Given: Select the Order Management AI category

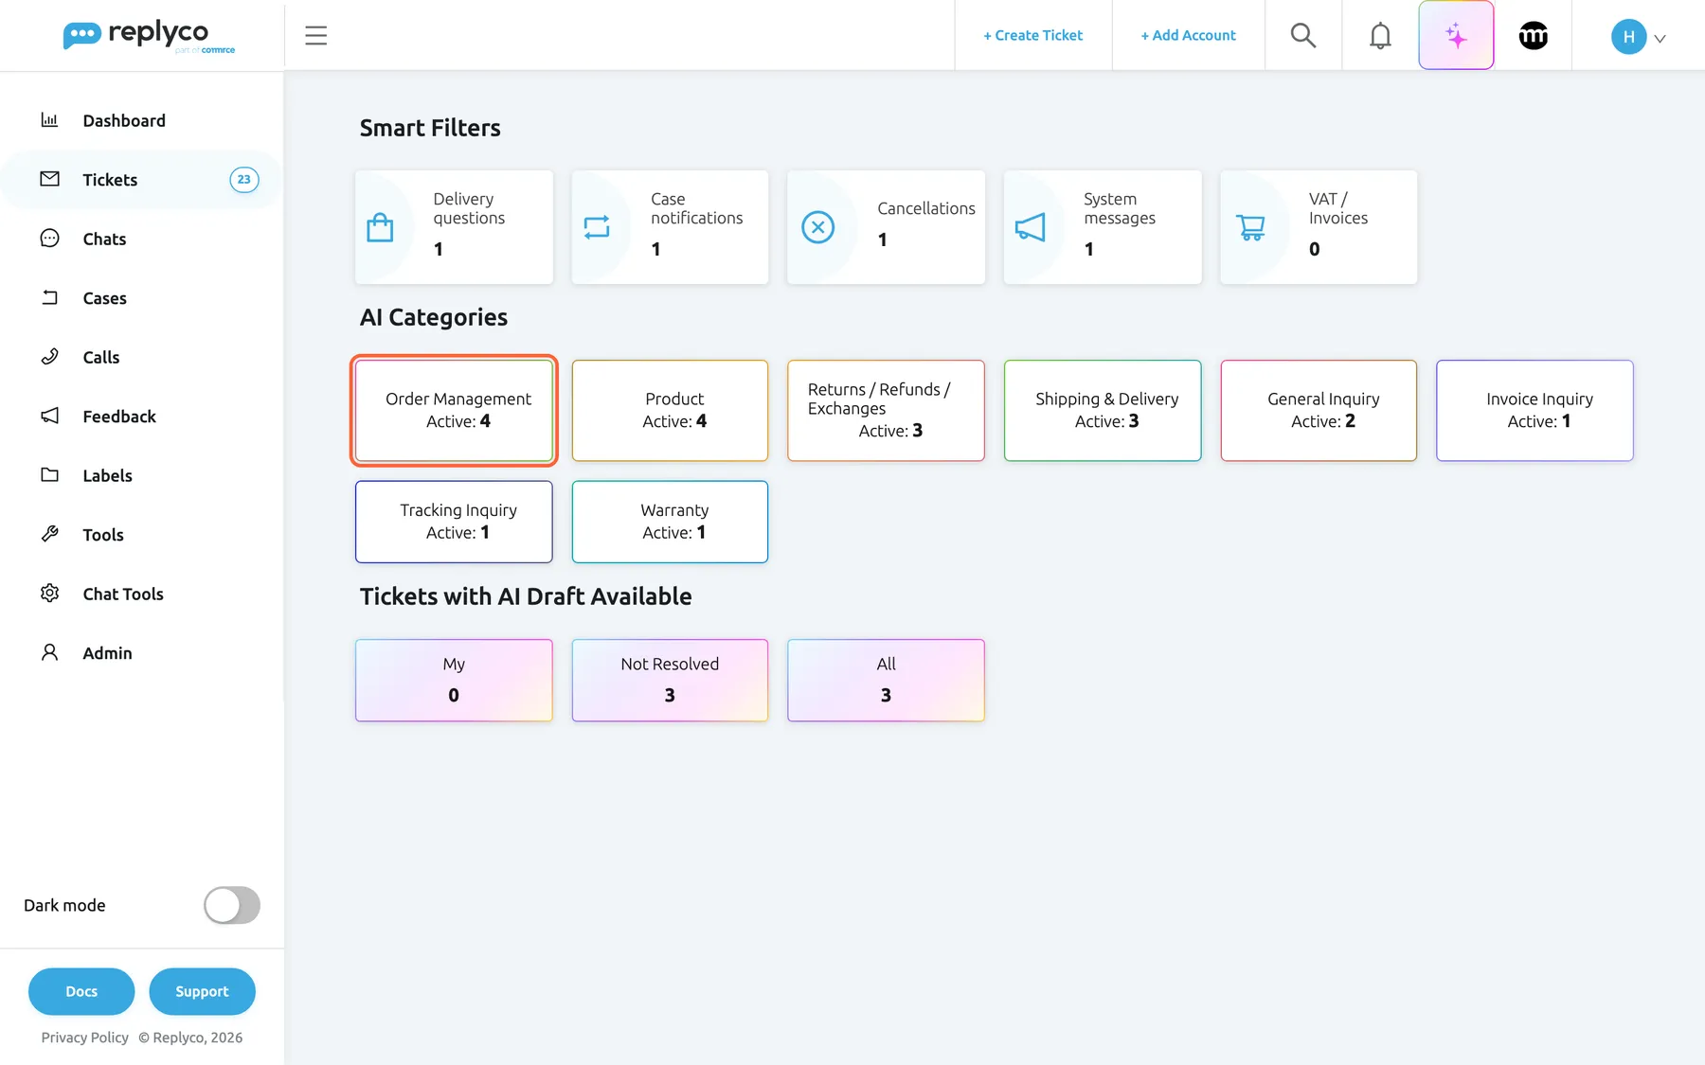Looking at the screenshot, I should click(454, 411).
